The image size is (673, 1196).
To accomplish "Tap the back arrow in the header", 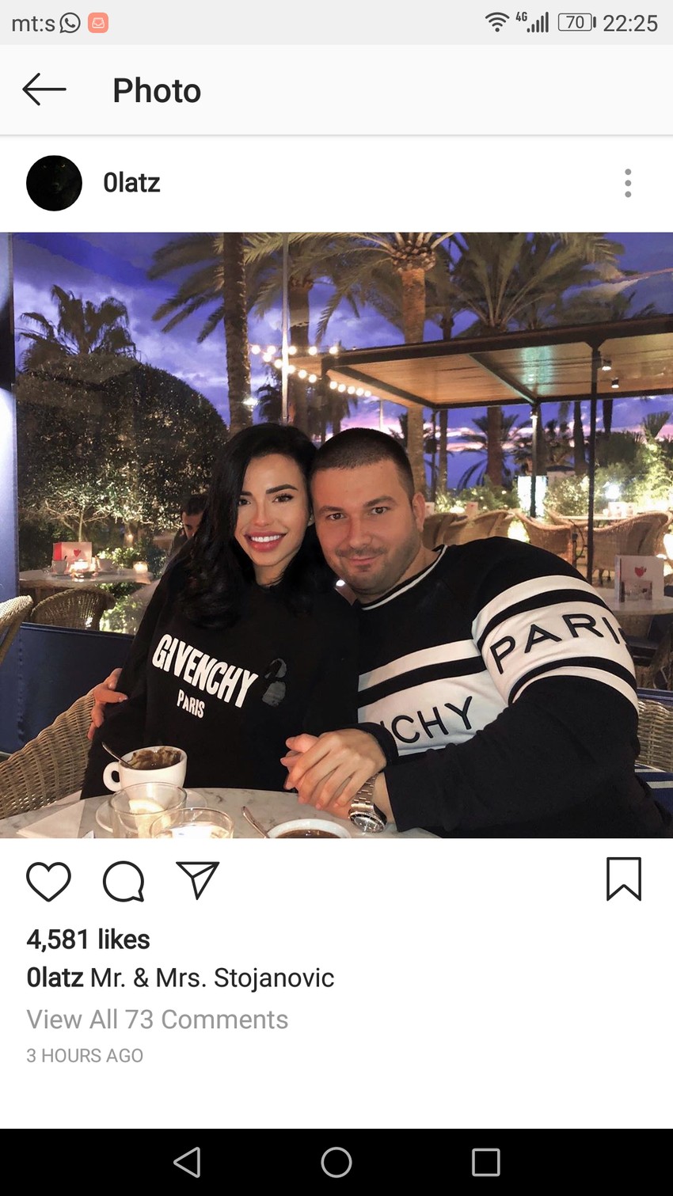I will click(44, 89).
